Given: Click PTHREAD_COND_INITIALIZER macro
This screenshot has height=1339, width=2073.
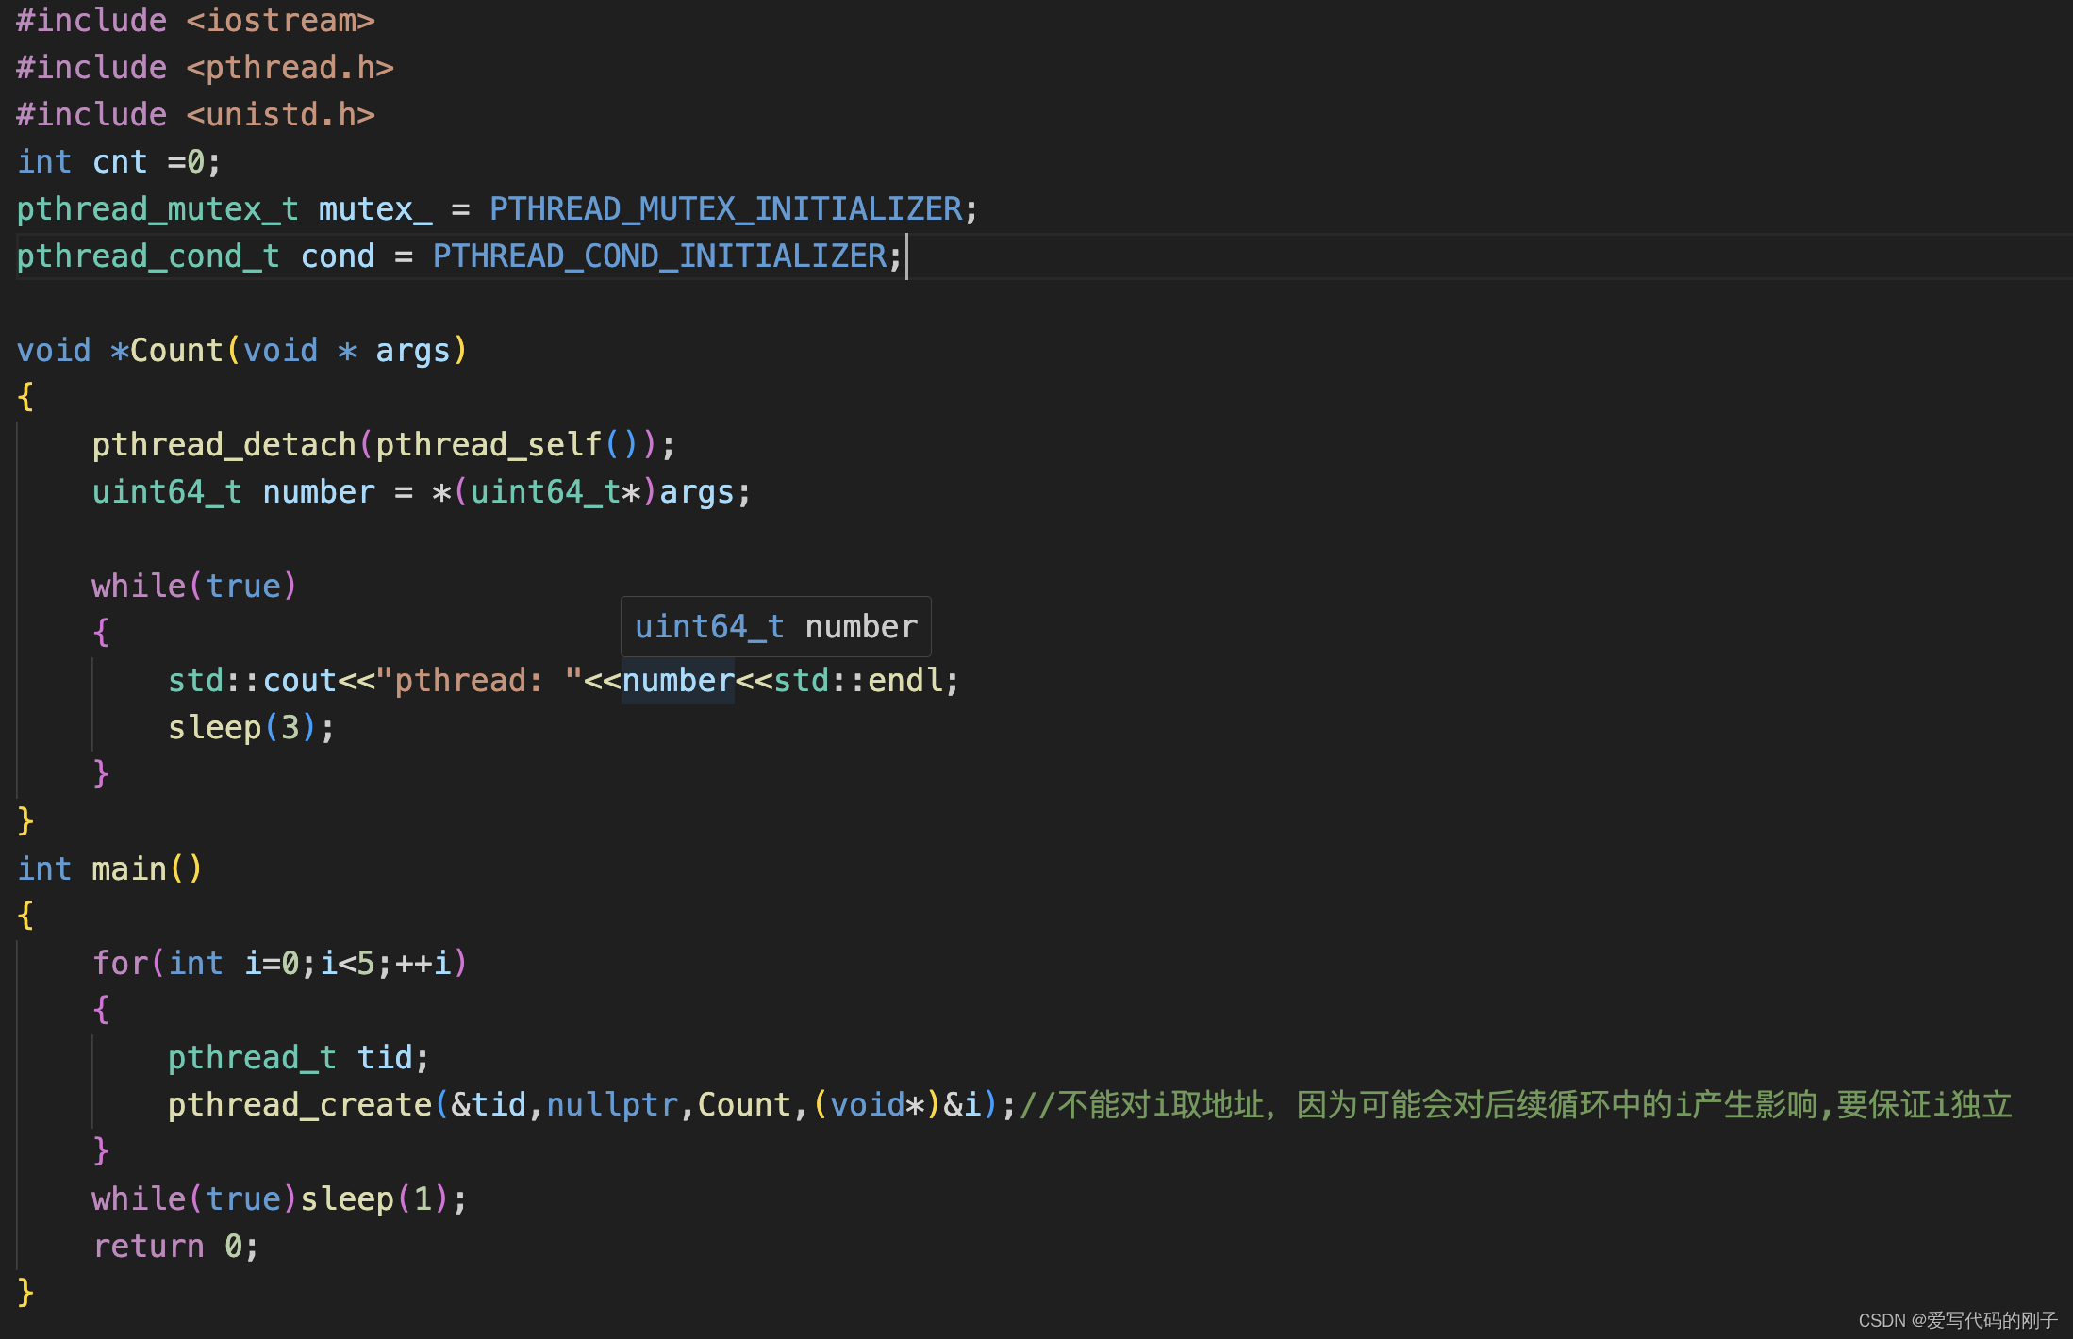Looking at the screenshot, I should [x=660, y=256].
